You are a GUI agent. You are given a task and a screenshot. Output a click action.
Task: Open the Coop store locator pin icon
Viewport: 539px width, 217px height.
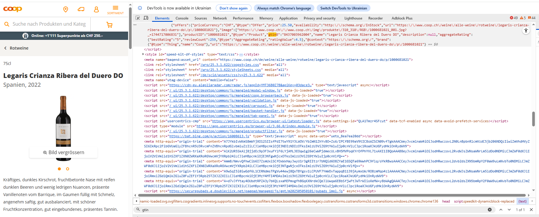tap(66, 9)
